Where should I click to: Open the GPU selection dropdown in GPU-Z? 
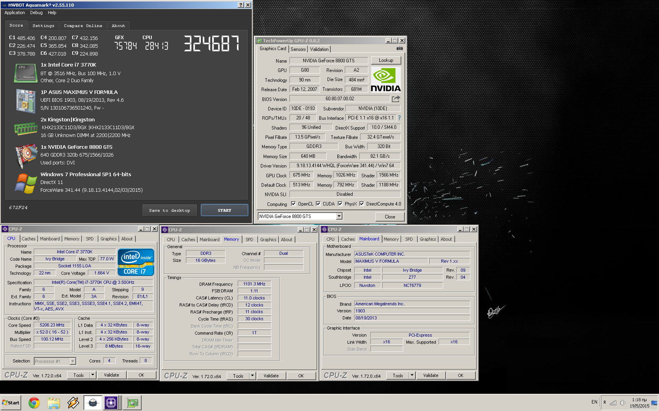point(339,216)
